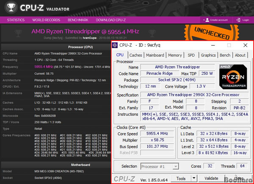254x184 pixels.
Task: Open IvanCupa submitter profile
Action: 90,38
